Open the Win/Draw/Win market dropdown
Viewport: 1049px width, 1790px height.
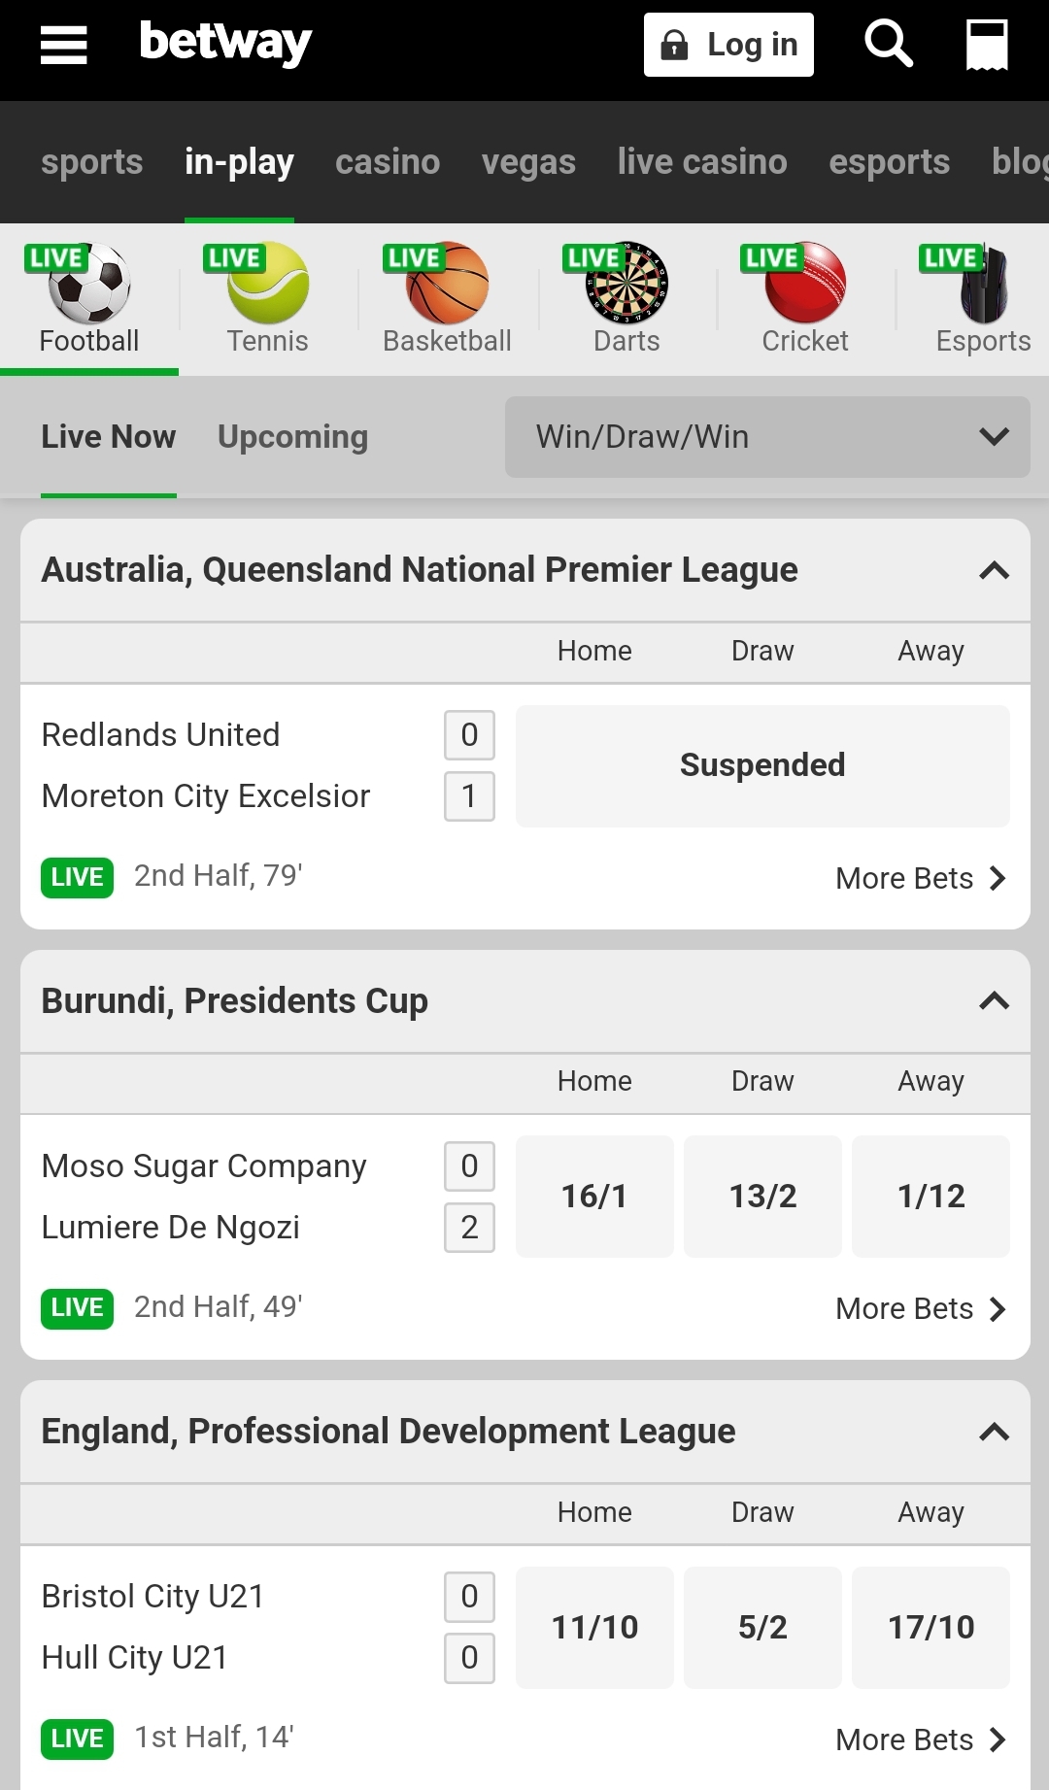767,437
